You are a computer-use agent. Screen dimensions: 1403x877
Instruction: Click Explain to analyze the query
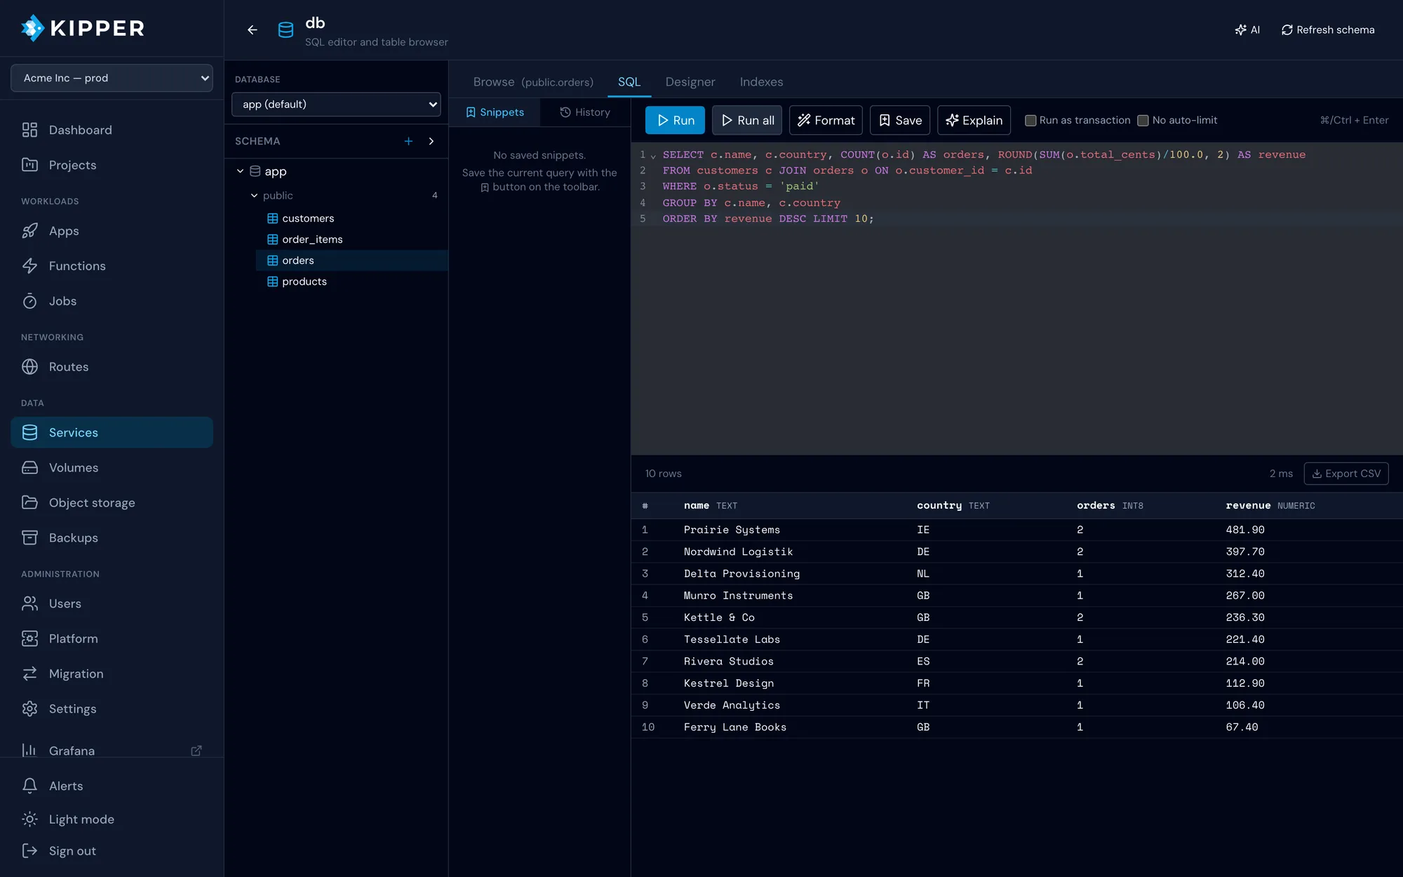point(974,121)
